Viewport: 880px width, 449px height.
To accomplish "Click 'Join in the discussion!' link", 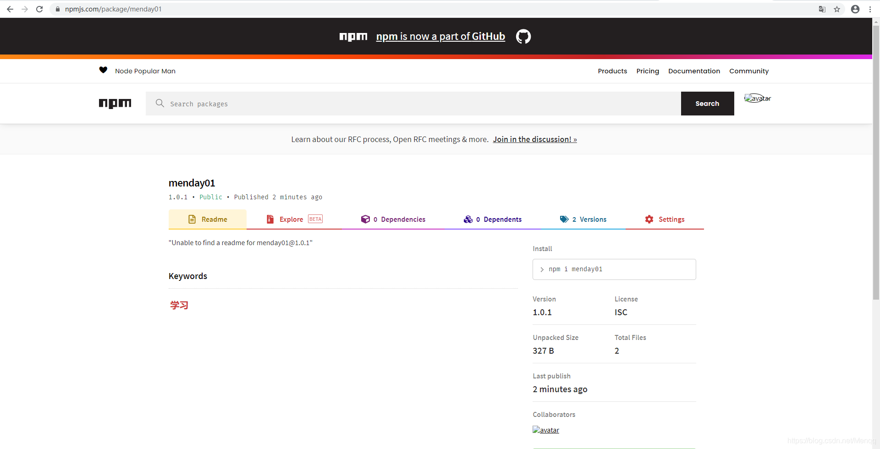I will [535, 139].
